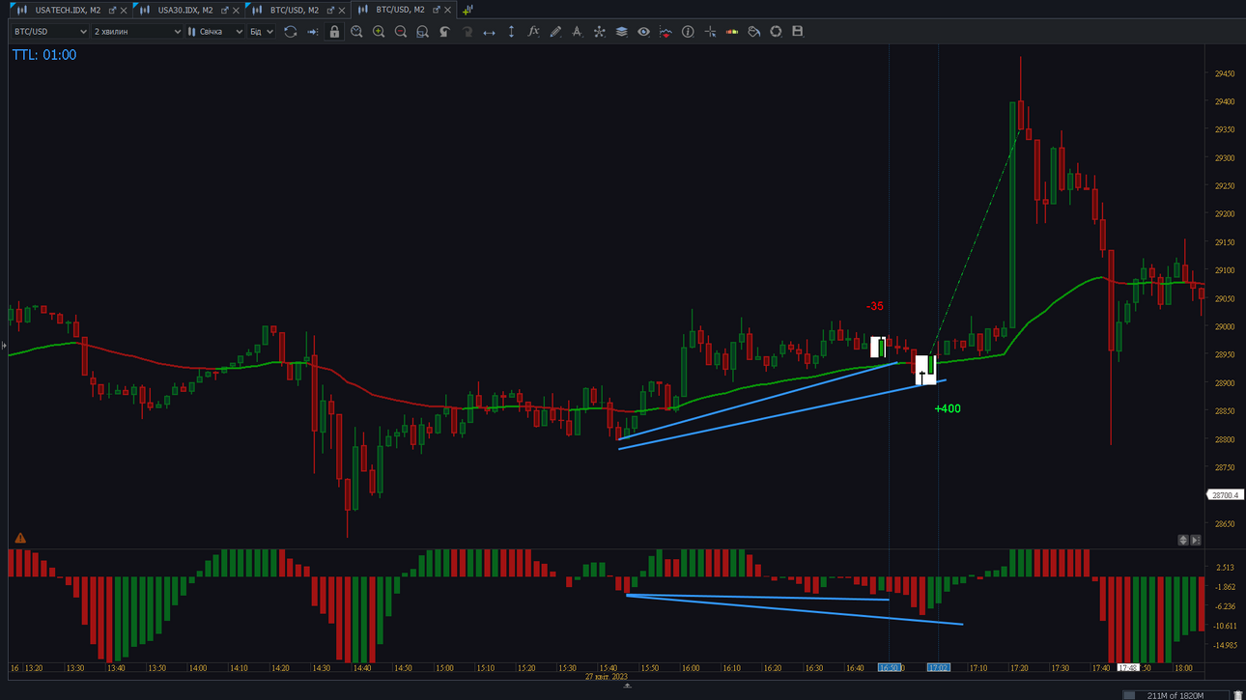Image resolution: width=1246 pixels, height=700 pixels.
Task: Add a new chart tab
Action: (467, 10)
